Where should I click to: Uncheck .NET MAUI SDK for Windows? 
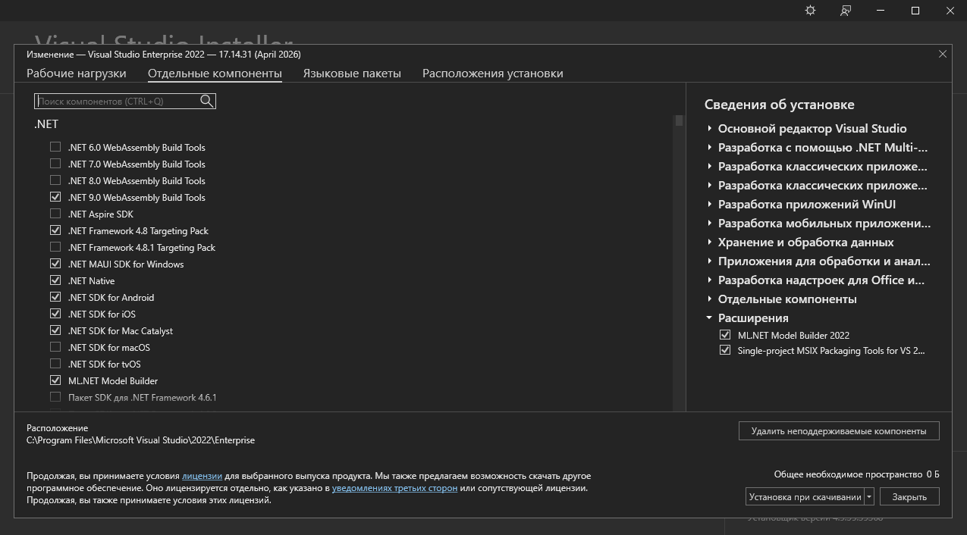coord(55,264)
